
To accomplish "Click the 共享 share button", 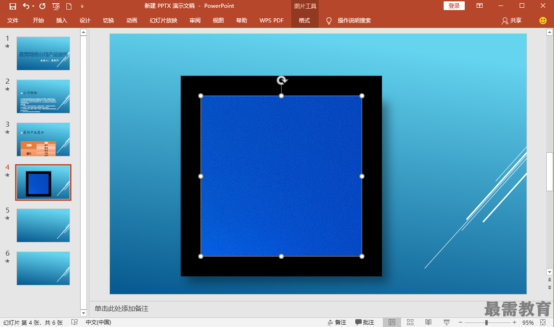I will tap(512, 21).
